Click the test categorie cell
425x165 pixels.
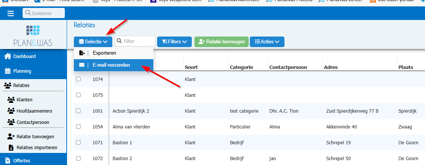244,111
